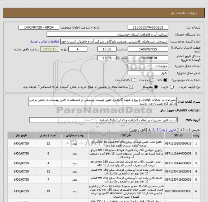Click the نام کالا column header
Screen dimensions: 208x202
click(126, 135)
